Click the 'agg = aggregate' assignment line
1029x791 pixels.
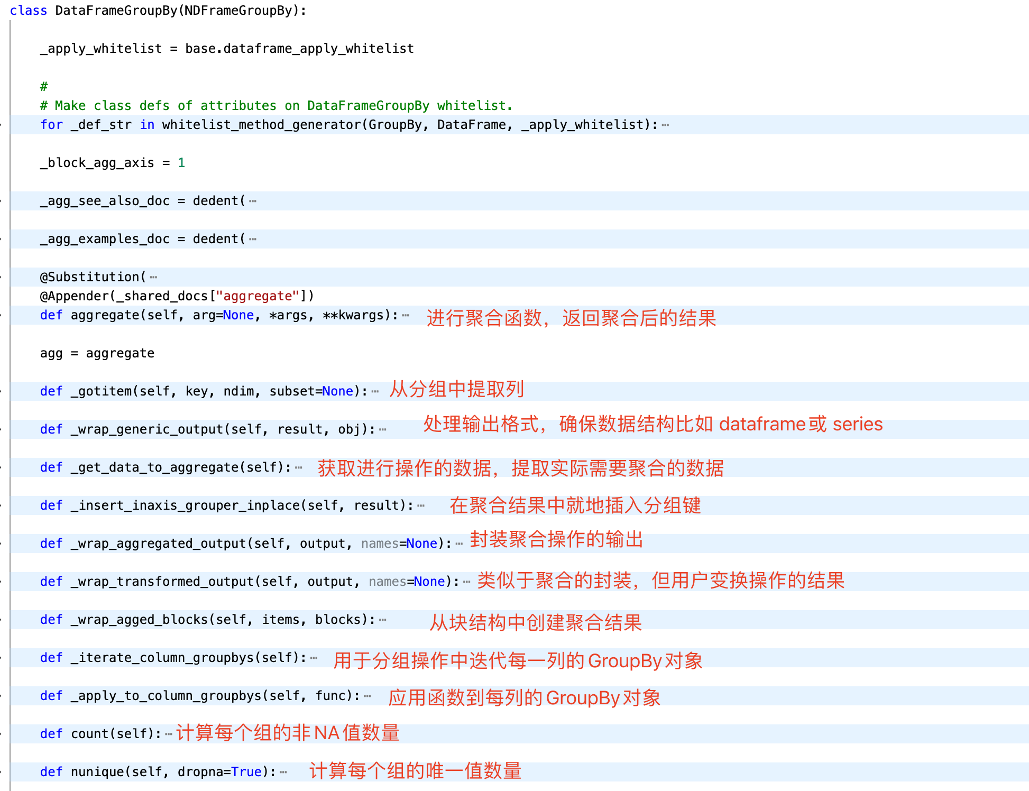(97, 353)
